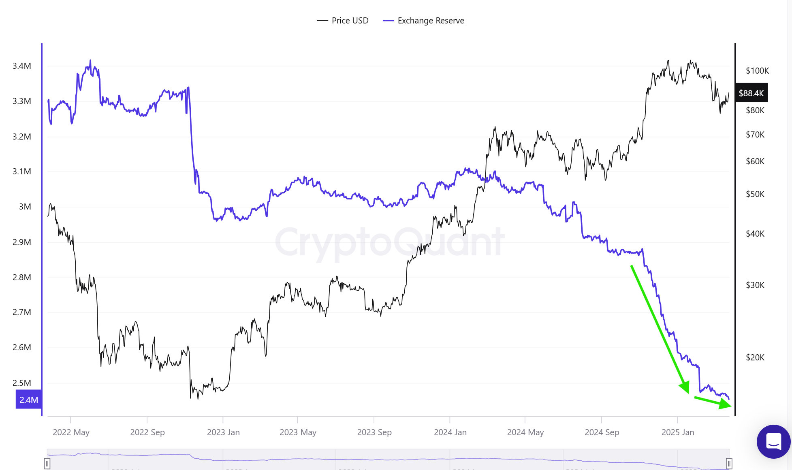Screen dimensions: 792x470
Task: Click the 2.4M reserve value tag
Action: (x=29, y=400)
